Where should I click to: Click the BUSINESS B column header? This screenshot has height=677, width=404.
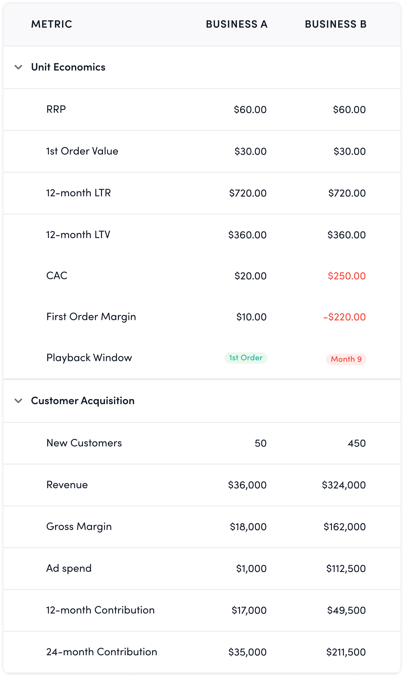point(336,24)
